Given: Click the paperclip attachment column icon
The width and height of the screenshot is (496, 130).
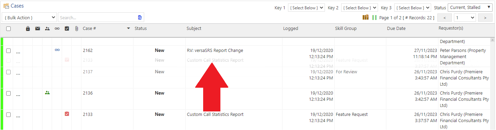Looking at the screenshot, I should (x=77, y=29).
